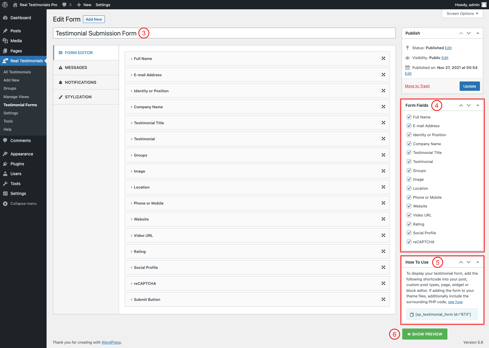Click the comments bubble icon in admin bar
489x348 pixels.
click(x=65, y=5)
